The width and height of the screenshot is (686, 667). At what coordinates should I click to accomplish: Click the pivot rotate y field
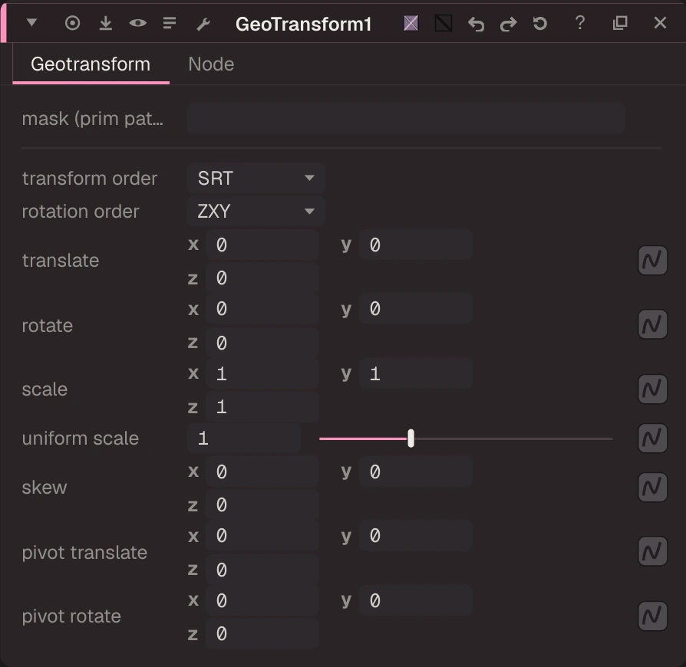tap(416, 600)
